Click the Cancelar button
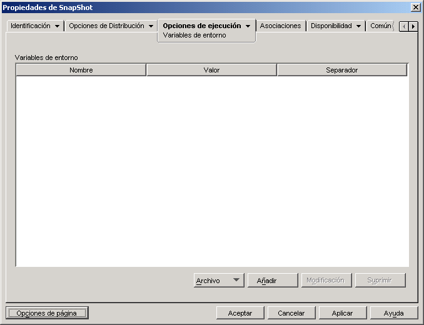424x325 pixels. point(291,313)
